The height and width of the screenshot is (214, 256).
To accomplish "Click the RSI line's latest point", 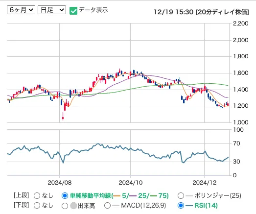I will [x=228, y=157].
